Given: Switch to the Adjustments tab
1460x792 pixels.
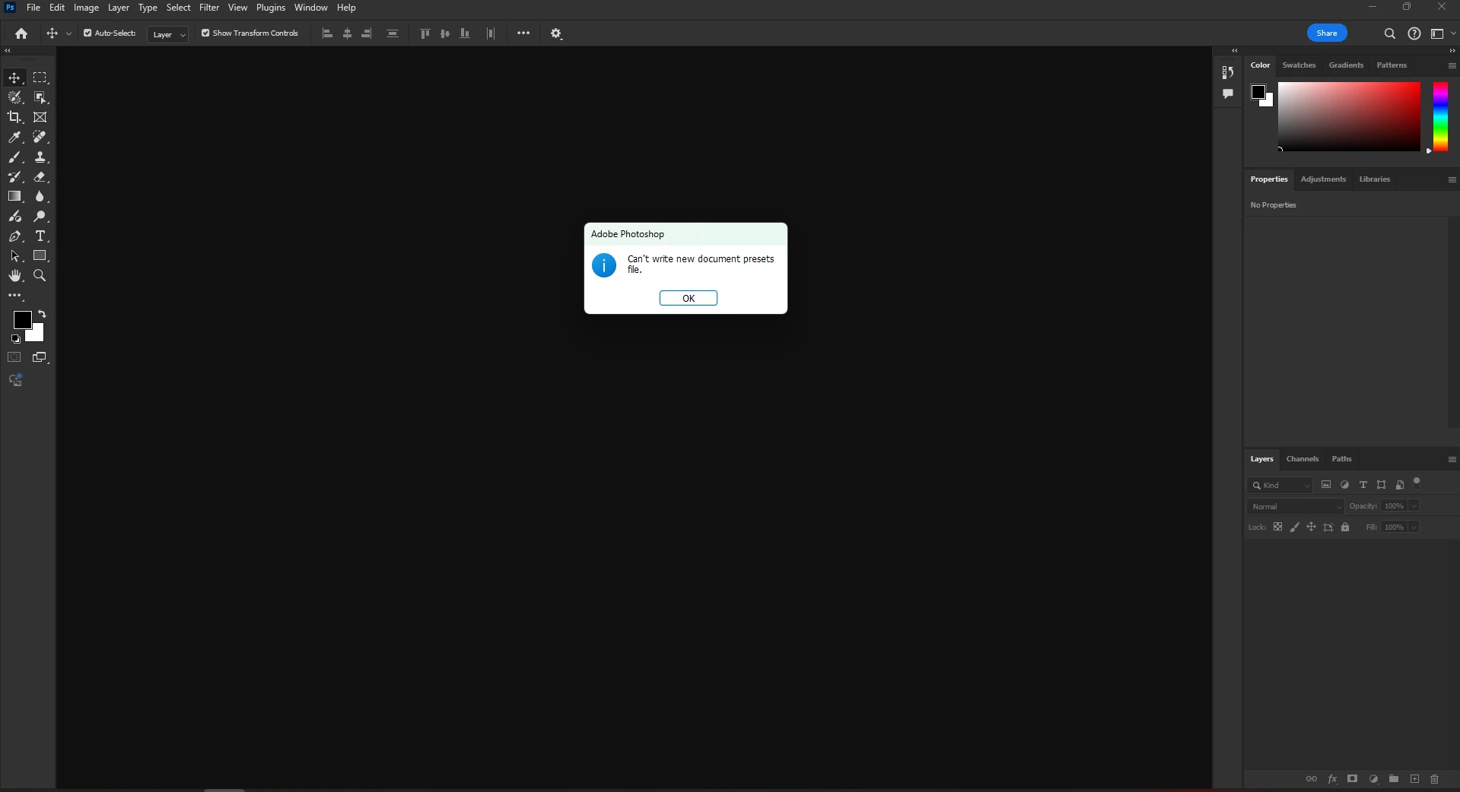Looking at the screenshot, I should click(1323, 179).
